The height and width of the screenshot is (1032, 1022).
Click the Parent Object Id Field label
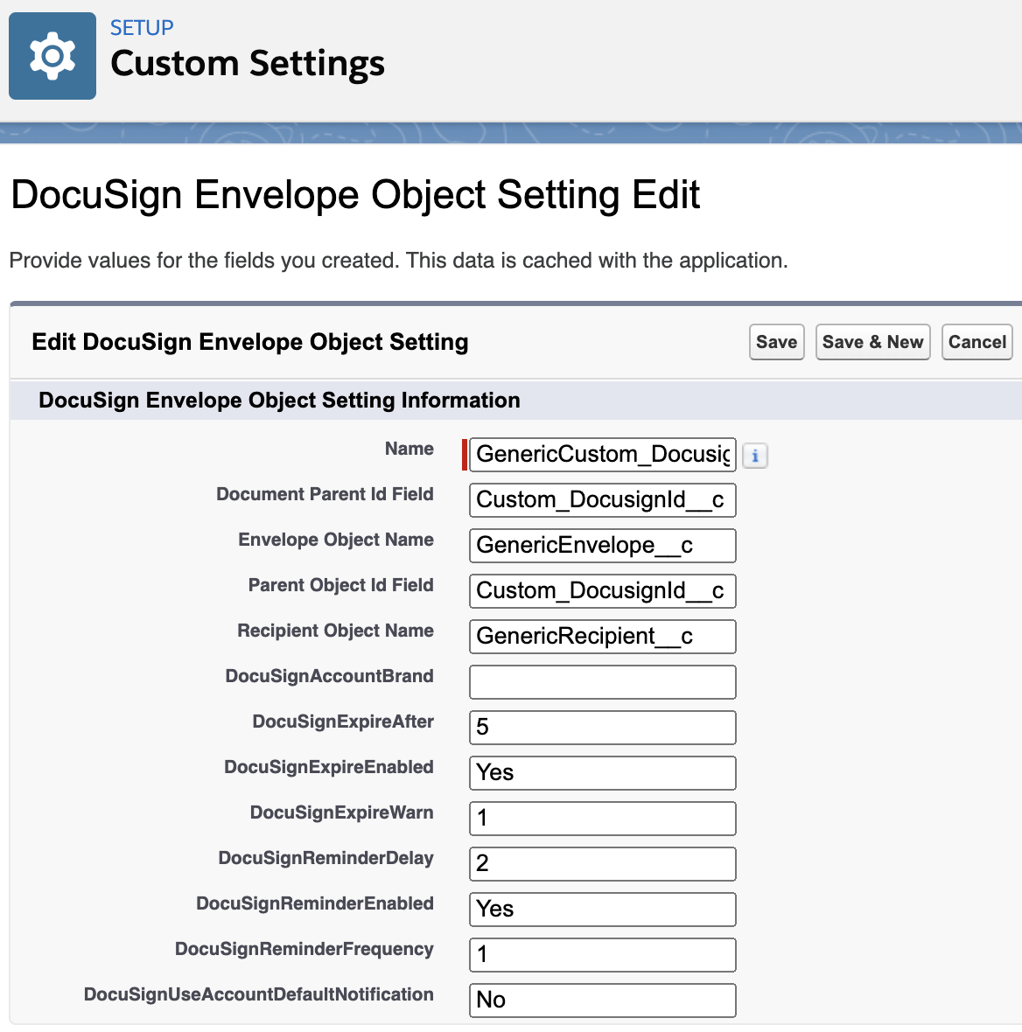(x=340, y=585)
